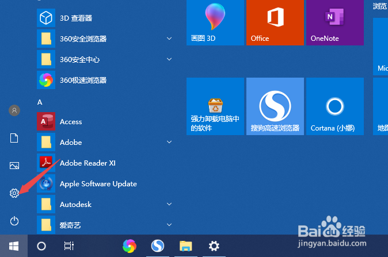Expand the Adobe folder chevron
The height and width of the screenshot is (257, 388).
[169, 142]
